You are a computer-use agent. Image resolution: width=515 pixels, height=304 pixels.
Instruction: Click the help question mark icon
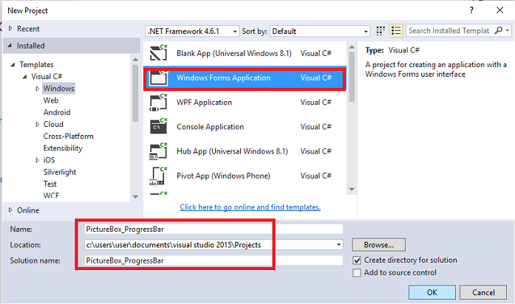[x=471, y=10]
